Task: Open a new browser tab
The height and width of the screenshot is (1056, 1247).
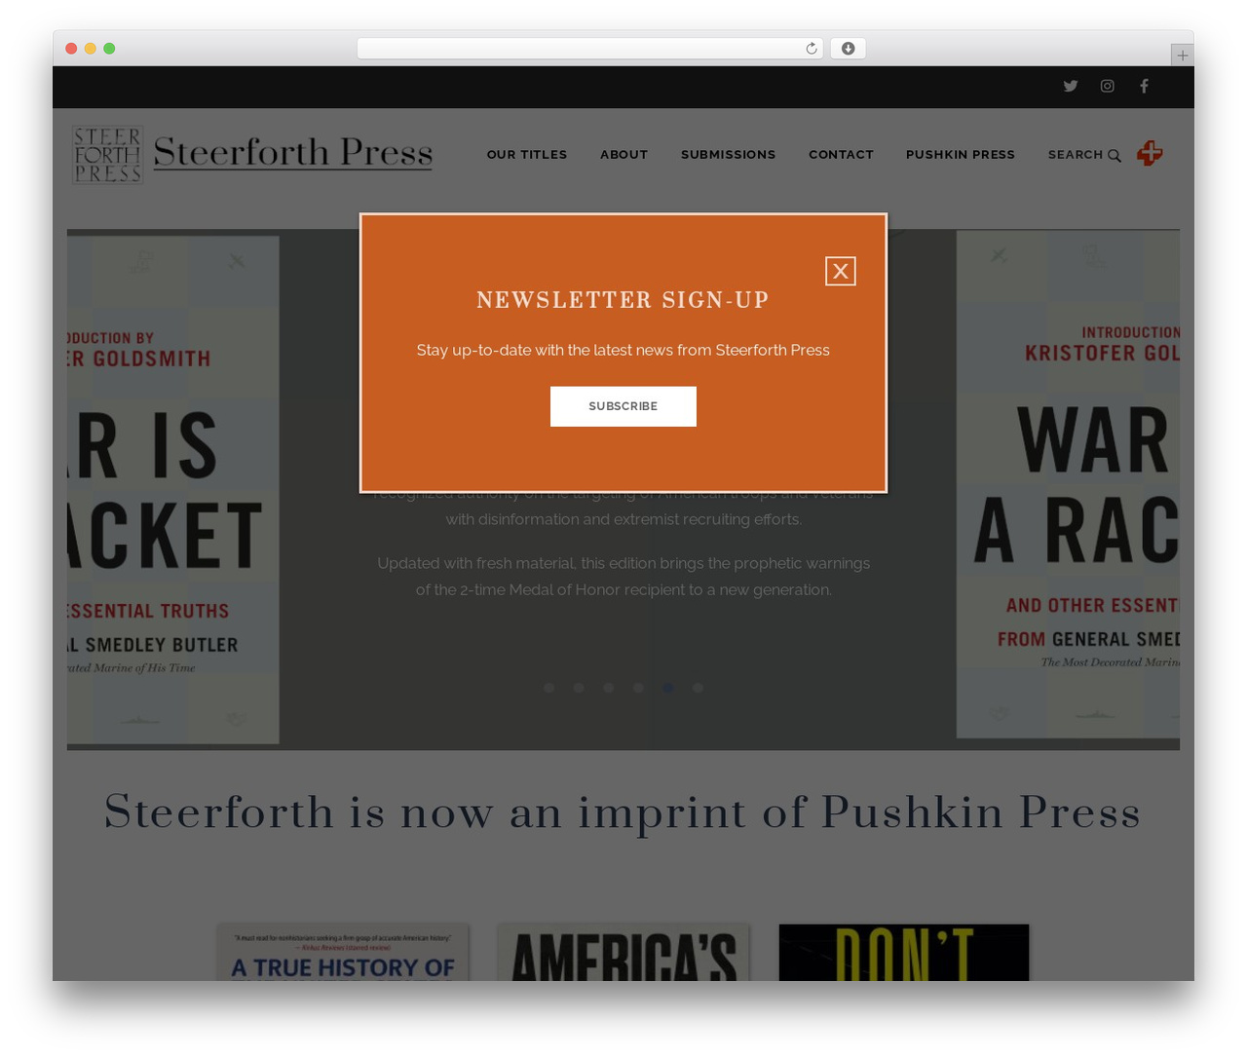Action: click(x=1183, y=56)
